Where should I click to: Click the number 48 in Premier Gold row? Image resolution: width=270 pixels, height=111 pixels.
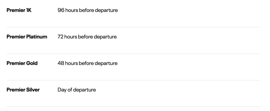coord(61,63)
